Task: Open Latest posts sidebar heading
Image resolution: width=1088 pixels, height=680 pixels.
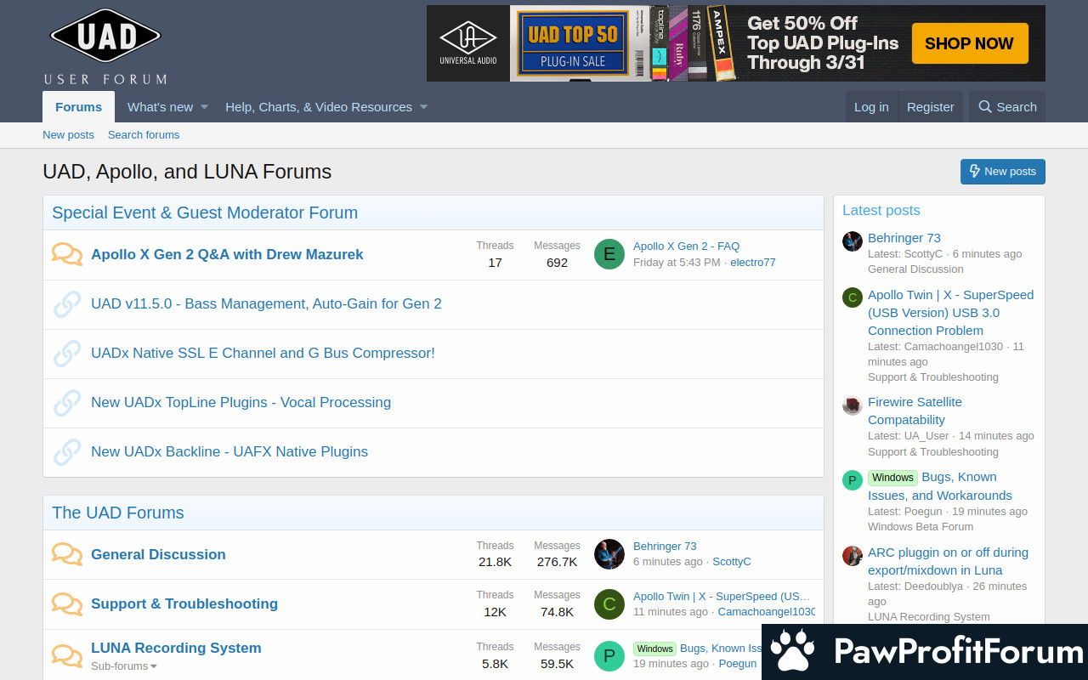Action: [x=881, y=210]
